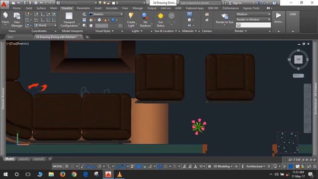Open the 3D Modeling workspace dropdown
Viewport: 318px width, 179px height.
point(223,167)
